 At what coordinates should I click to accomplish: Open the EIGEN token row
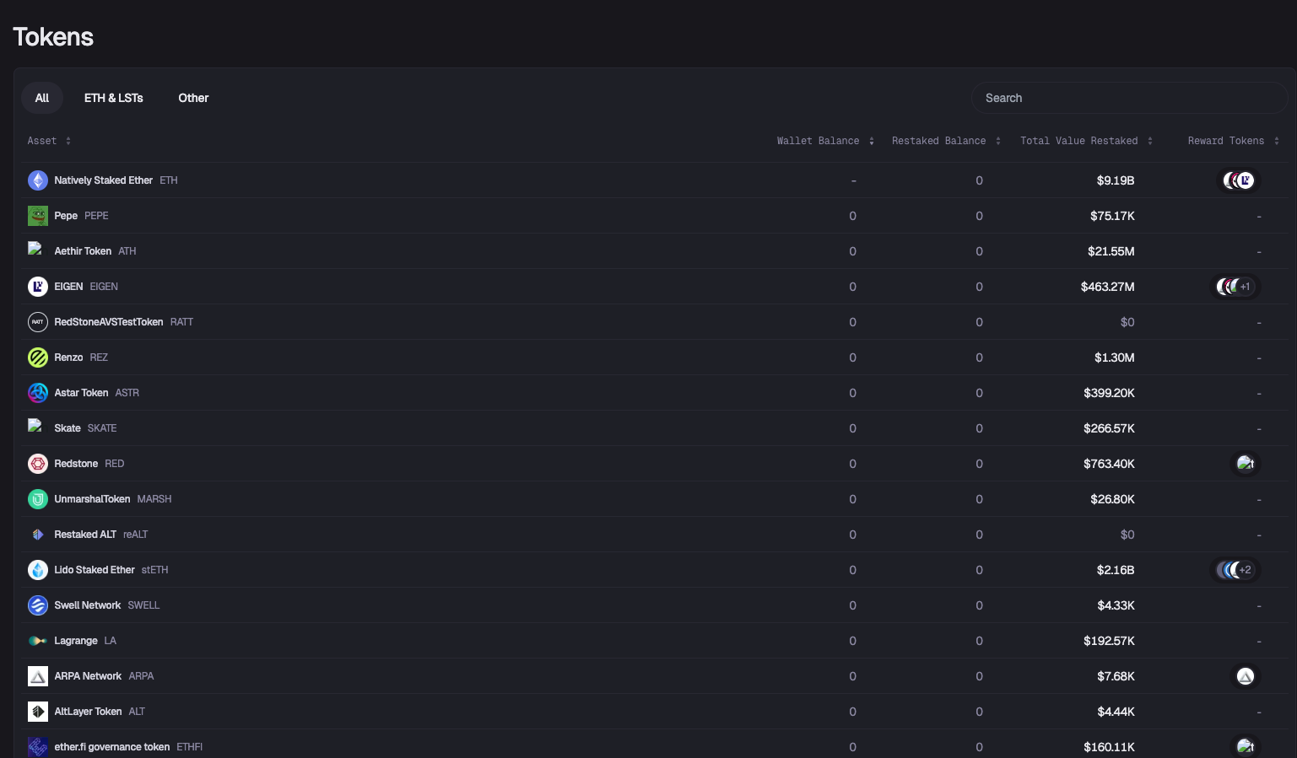pos(655,287)
